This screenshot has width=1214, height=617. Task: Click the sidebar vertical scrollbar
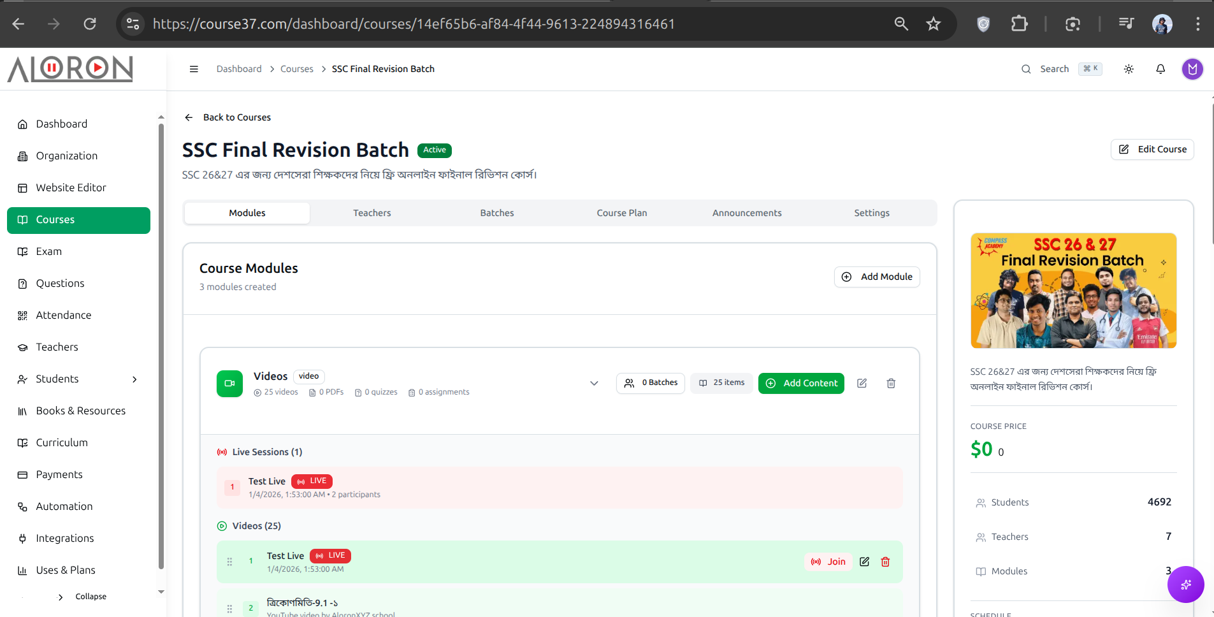(x=161, y=344)
